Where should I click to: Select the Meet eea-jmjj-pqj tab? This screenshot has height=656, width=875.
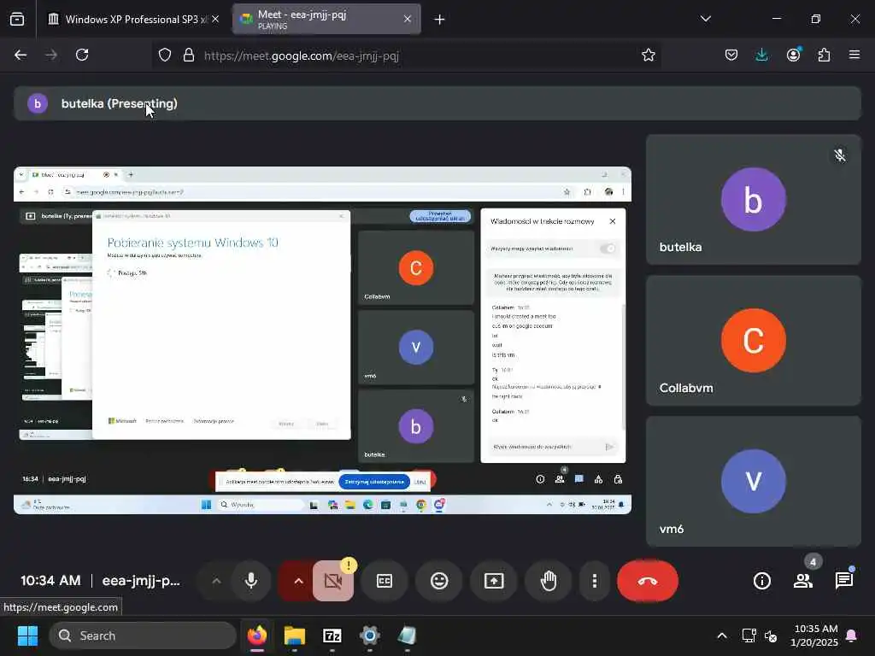(x=326, y=19)
